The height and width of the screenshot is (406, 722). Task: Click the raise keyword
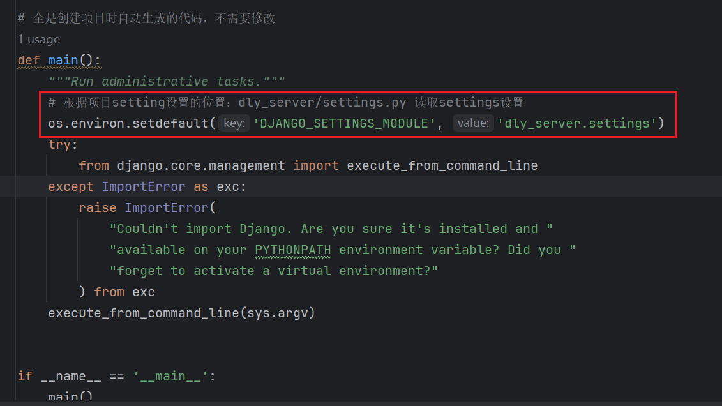click(97, 207)
